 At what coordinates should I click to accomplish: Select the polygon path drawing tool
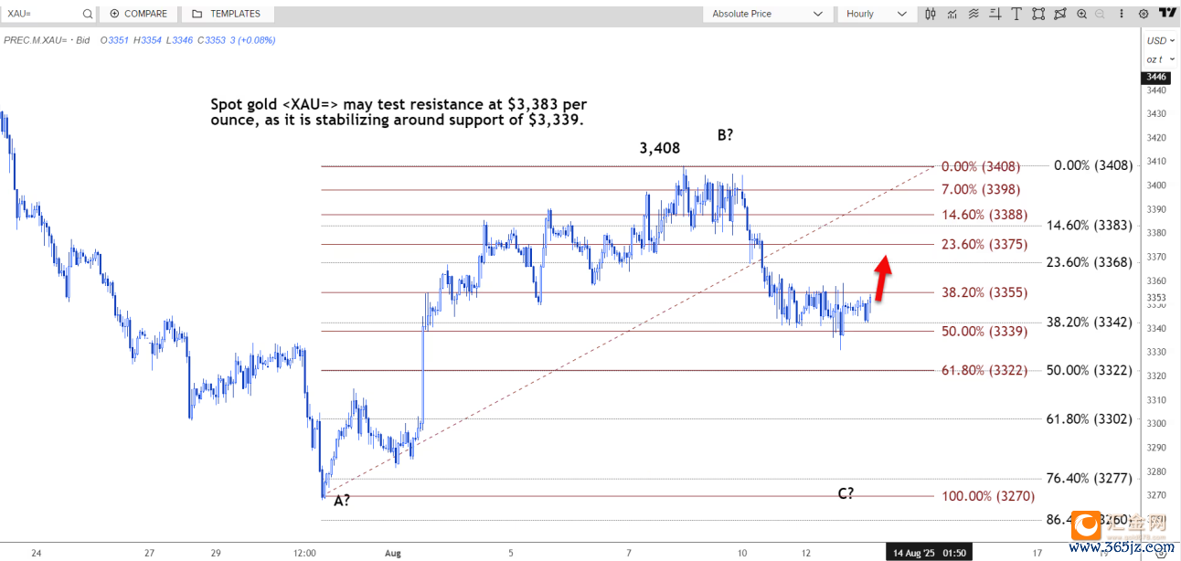[1060, 14]
